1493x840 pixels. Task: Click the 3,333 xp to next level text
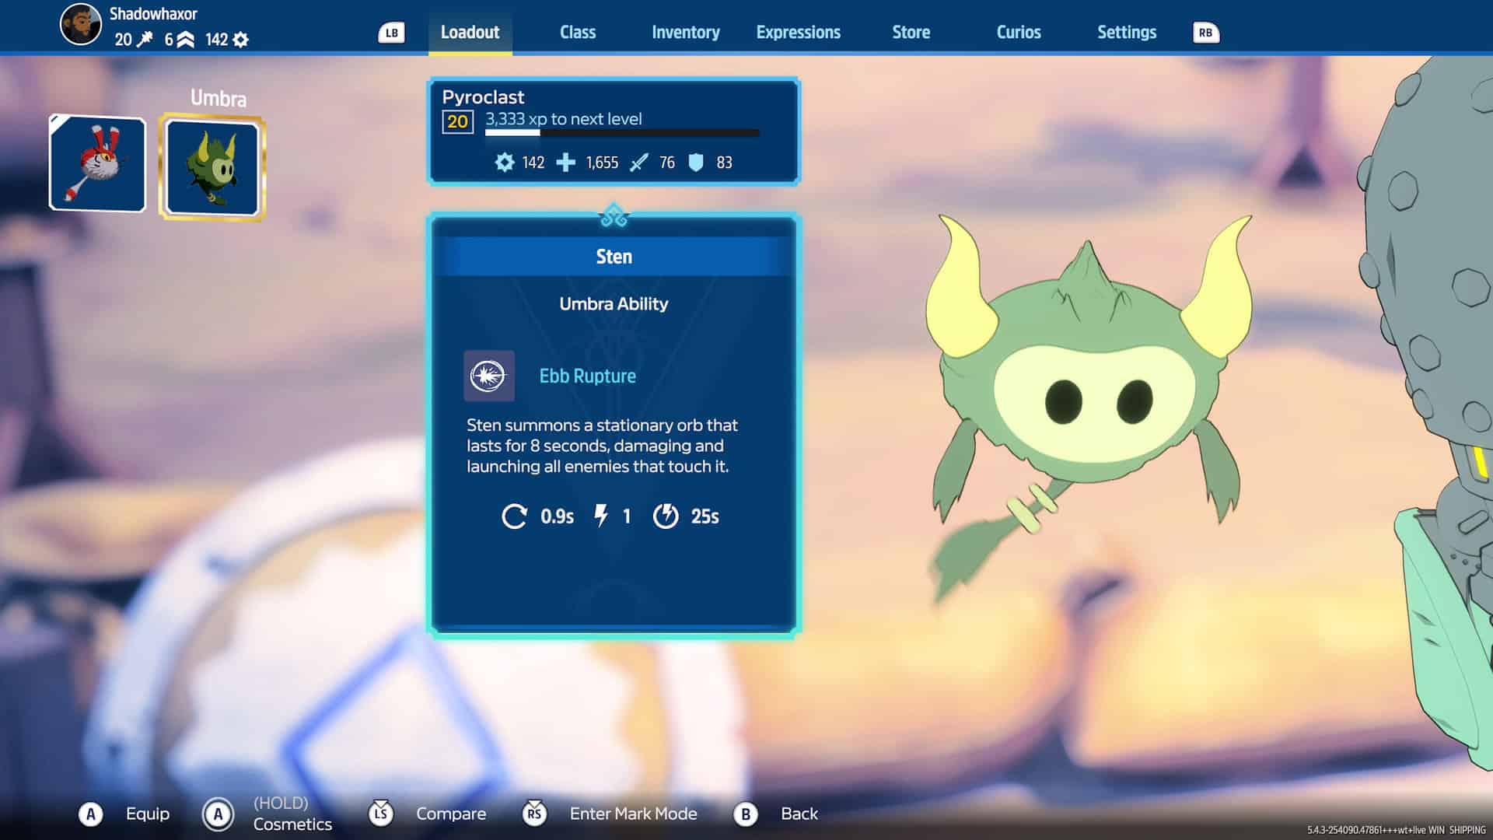564,119
